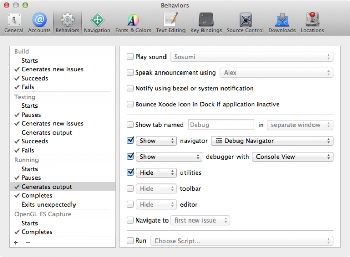The width and height of the screenshot is (350, 257).
Task: Enable Speak announcement using checkbox
Action: (130, 72)
